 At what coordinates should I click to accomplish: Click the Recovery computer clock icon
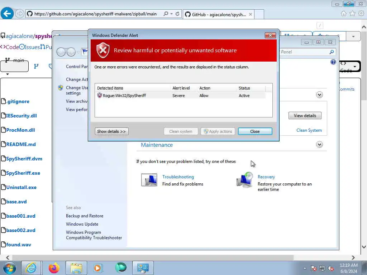tap(245, 180)
